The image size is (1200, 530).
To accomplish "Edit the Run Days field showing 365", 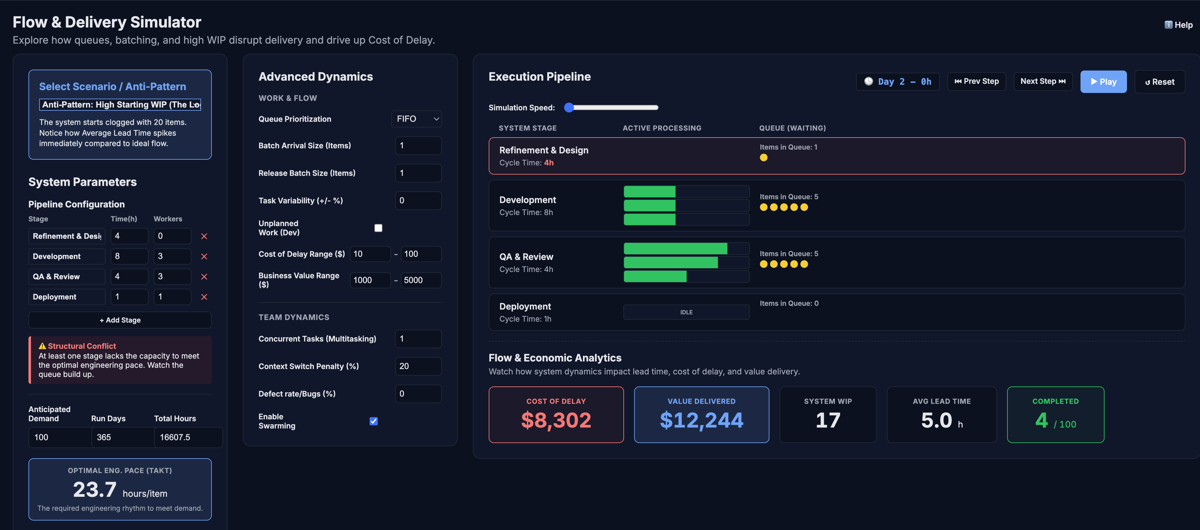I will [123, 437].
